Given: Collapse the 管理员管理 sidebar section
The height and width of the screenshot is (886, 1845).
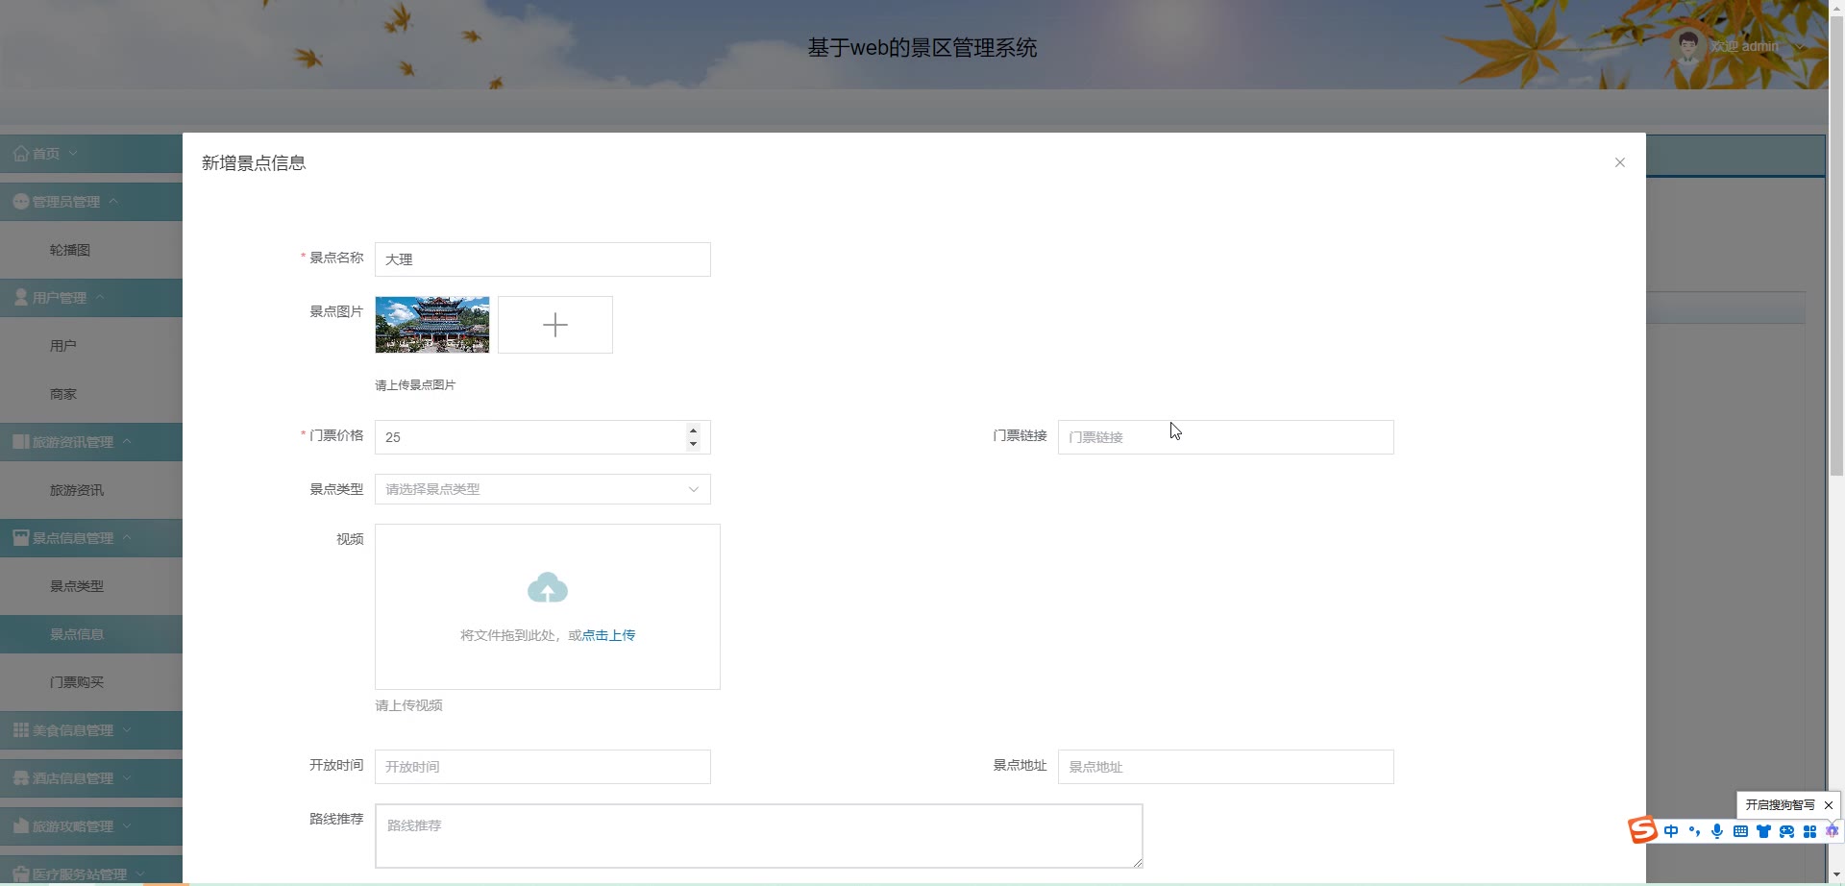Looking at the screenshot, I should pos(91,202).
